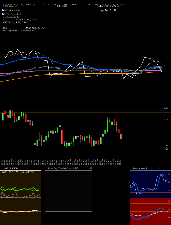Click the dark-red RSI chart panel
Viewport: 171px width, 225px height.
click(x=150, y=211)
